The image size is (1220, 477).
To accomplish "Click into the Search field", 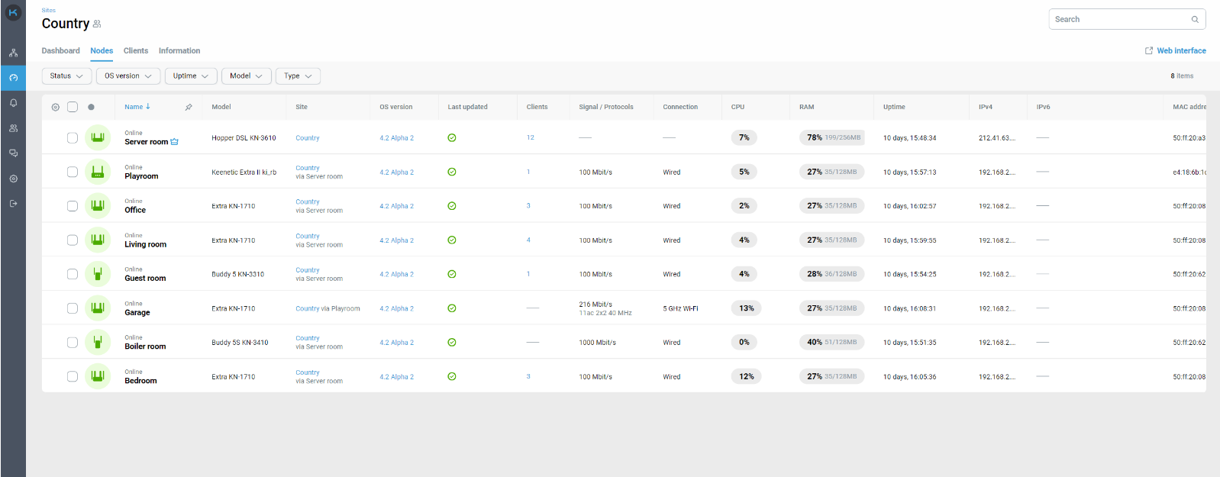I will pos(1118,19).
